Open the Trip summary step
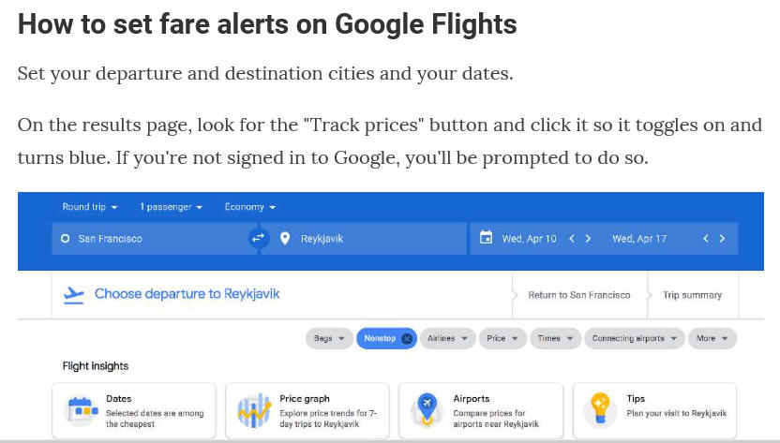780x443 pixels. [x=693, y=295]
